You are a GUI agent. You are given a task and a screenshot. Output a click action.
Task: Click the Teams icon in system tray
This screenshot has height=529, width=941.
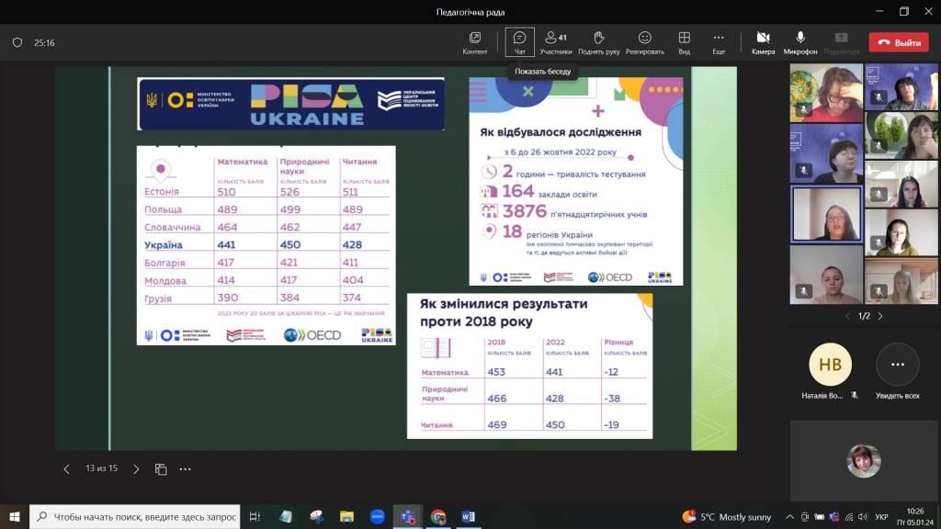click(834, 516)
